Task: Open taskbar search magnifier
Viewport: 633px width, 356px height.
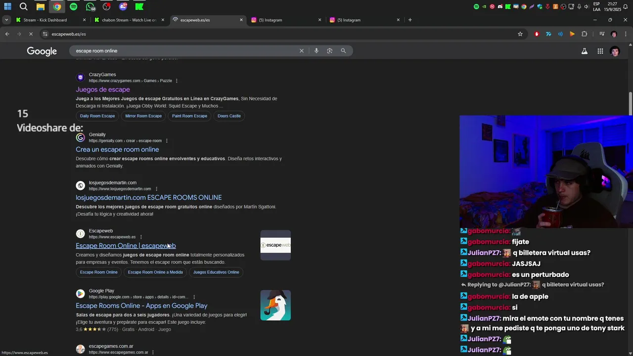Action: (x=23, y=6)
